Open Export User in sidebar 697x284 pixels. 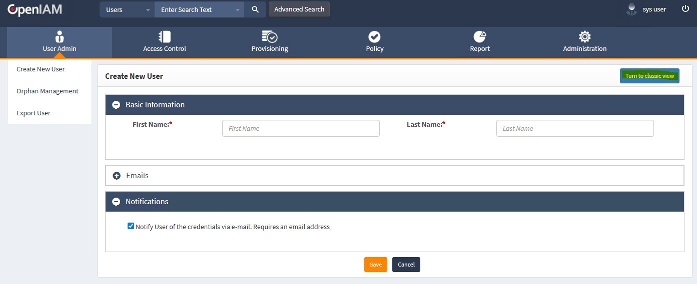pos(34,113)
